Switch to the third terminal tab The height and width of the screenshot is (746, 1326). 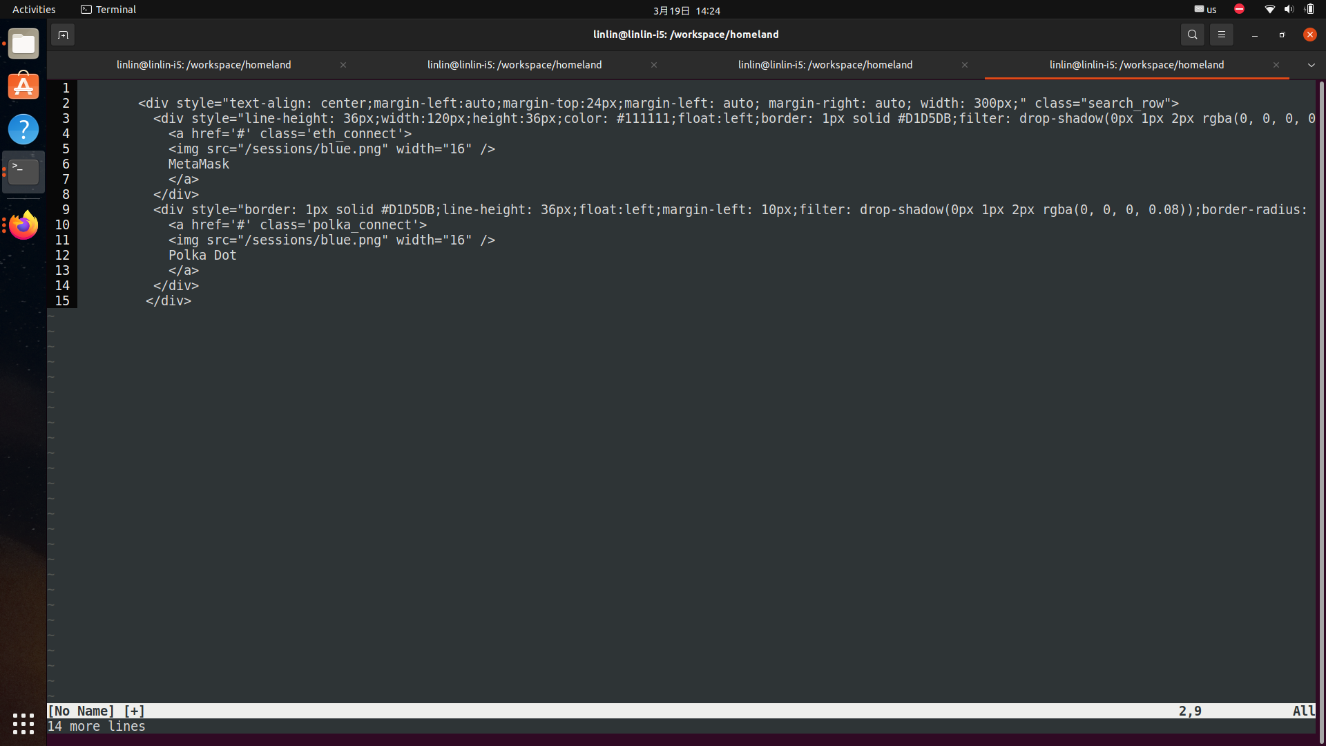(x=825, y=65)
